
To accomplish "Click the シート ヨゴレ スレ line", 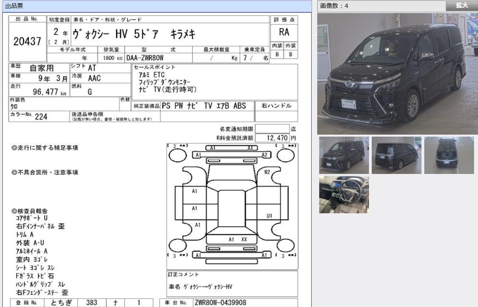I will tap(35, 268).
